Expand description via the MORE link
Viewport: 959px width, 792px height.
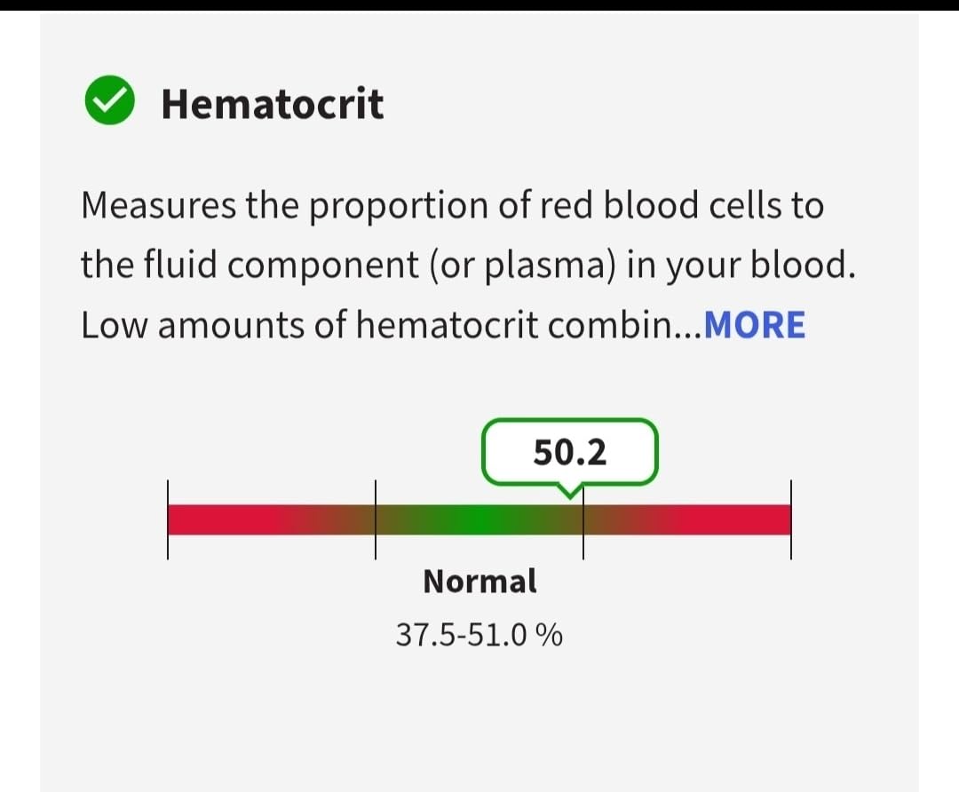(754, 325)
